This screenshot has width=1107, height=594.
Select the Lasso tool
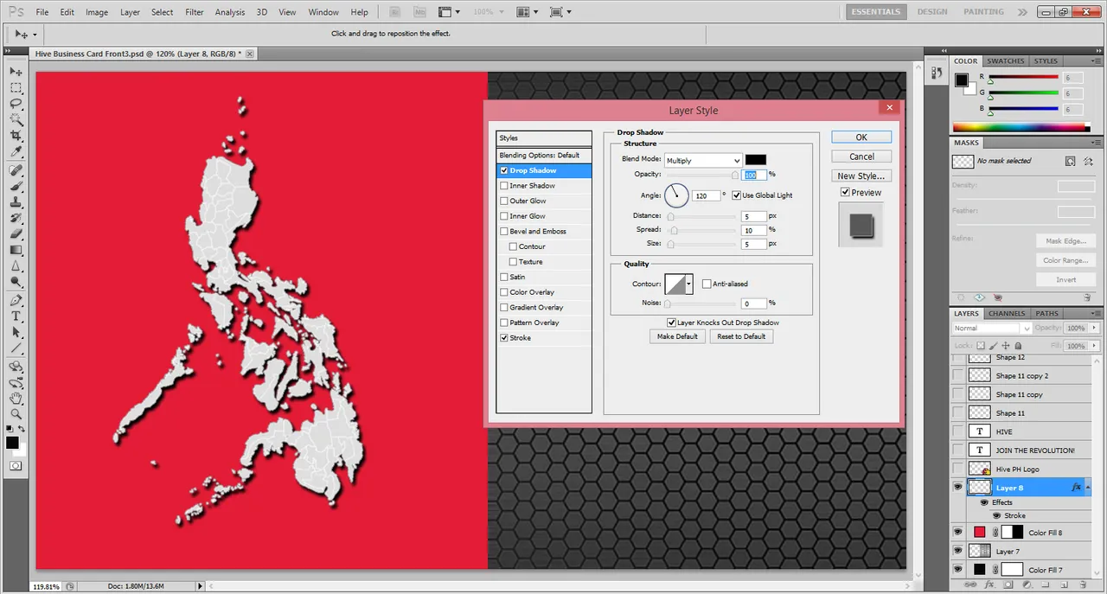[16, 104]
